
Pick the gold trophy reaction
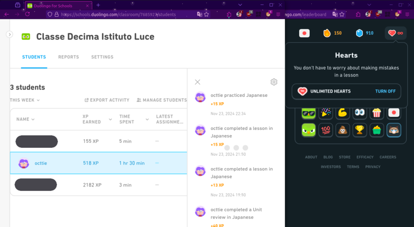coord(360,130)
